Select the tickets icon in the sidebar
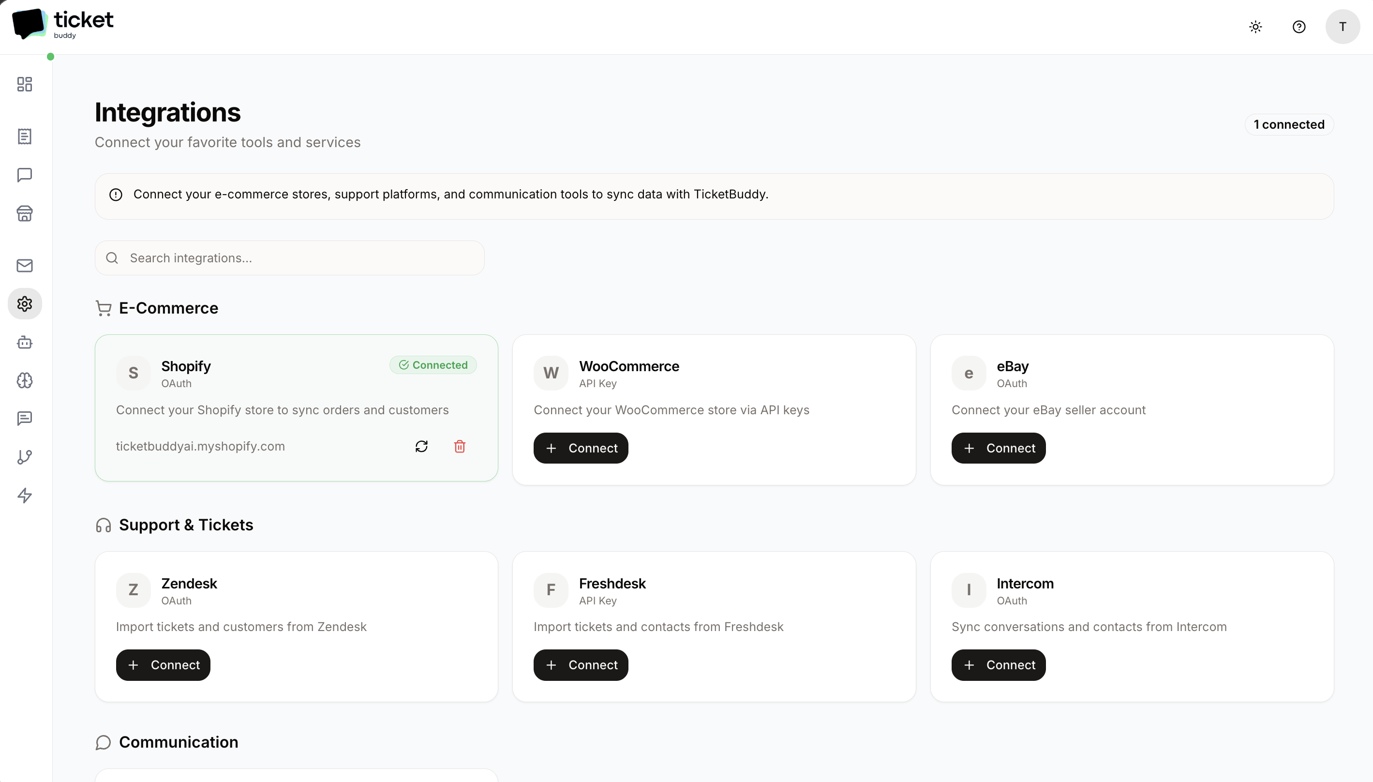Screen dimensions: 1373x782 tap(24, 136)
